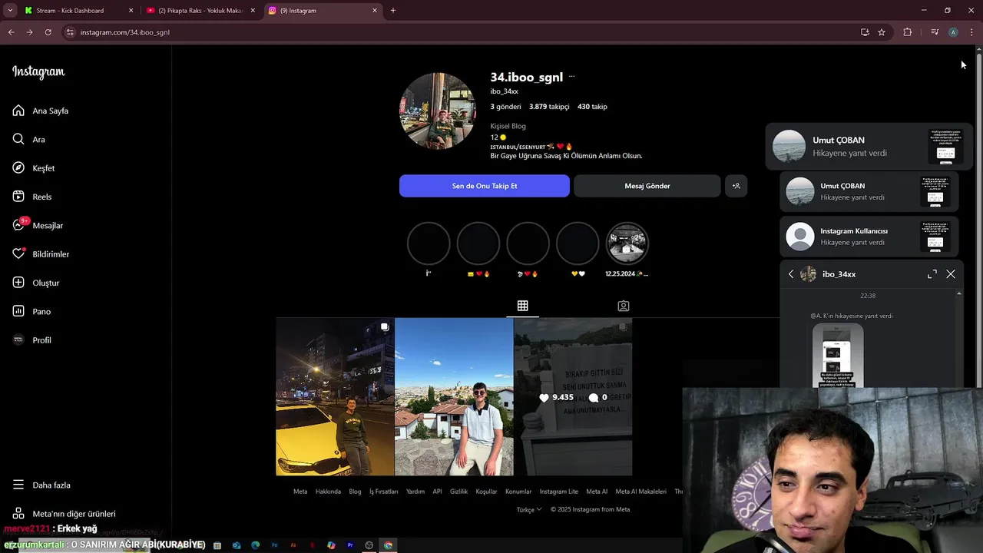Viewport: 983px width, 553px height.
Task: Open top Umut ÇOBAN story reply notification
Action: tap(869, 146)
